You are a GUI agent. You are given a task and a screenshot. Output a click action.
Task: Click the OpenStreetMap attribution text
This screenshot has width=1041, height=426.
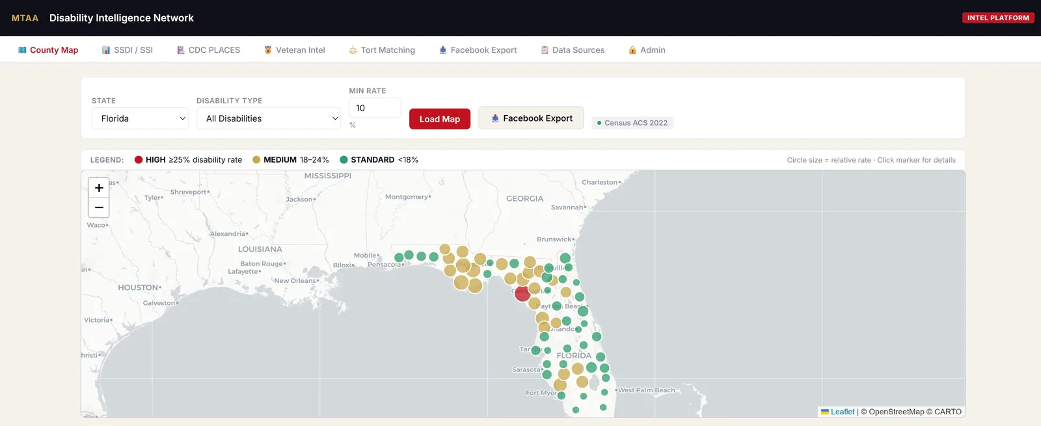pyautogui.click(x=896, y=412)
